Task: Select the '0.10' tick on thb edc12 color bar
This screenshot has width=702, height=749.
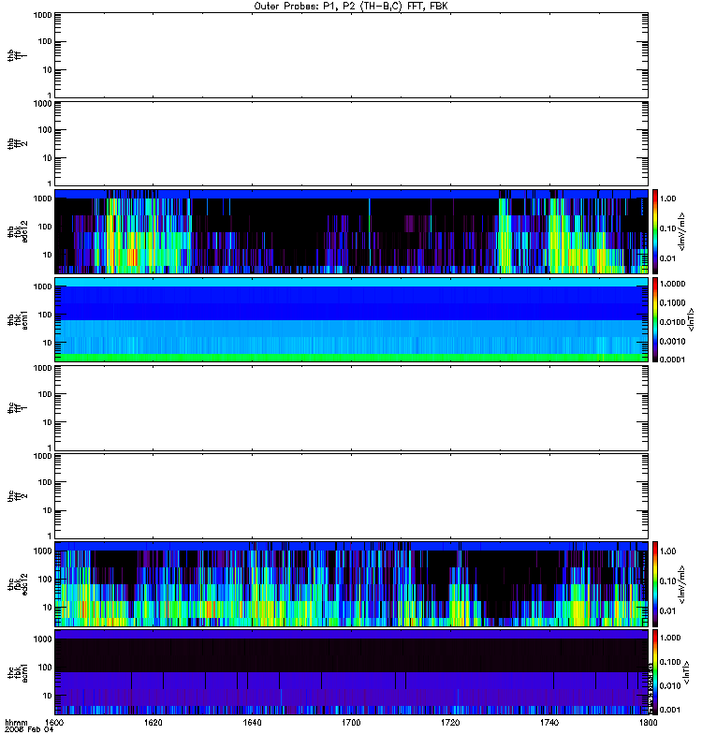Action: tap(667, 228)
